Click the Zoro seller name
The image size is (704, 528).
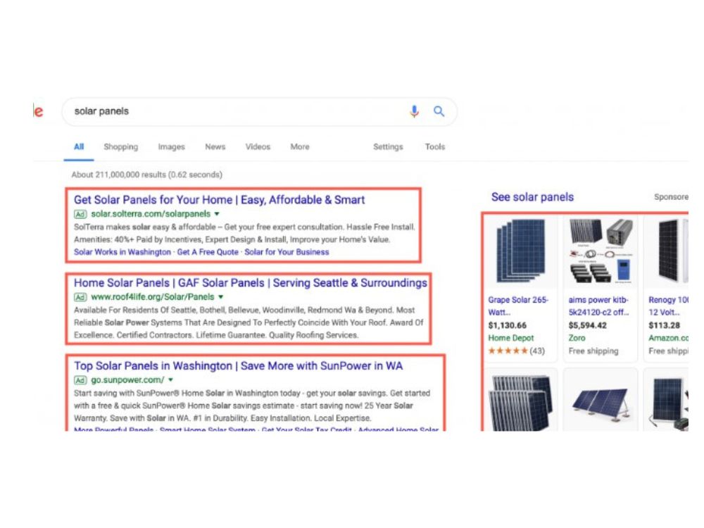[x=577, y=338]
